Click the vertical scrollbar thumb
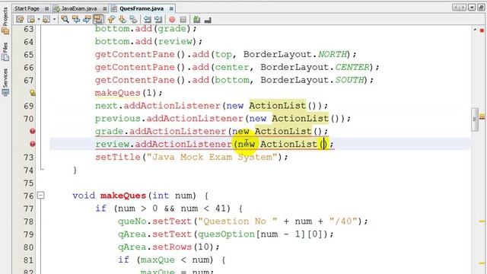 coord(475,119)
